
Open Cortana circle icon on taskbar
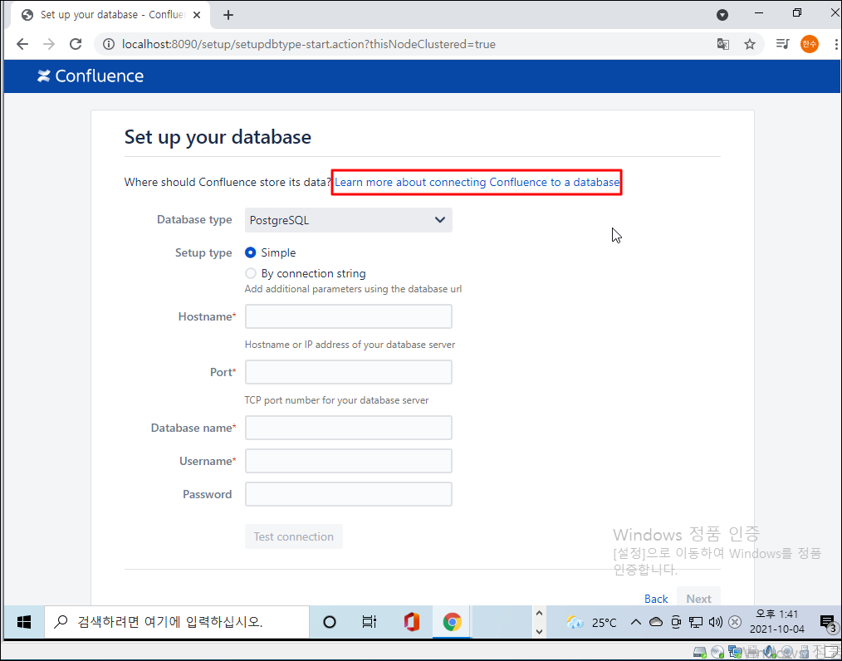pos(330,622)
